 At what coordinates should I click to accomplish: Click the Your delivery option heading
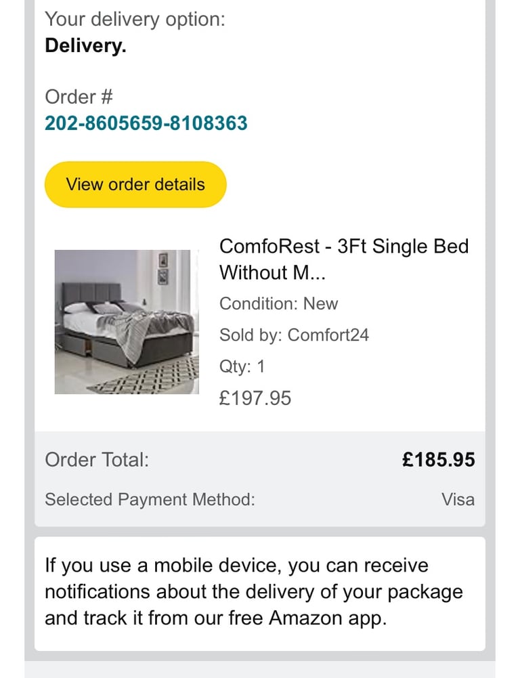135,19
